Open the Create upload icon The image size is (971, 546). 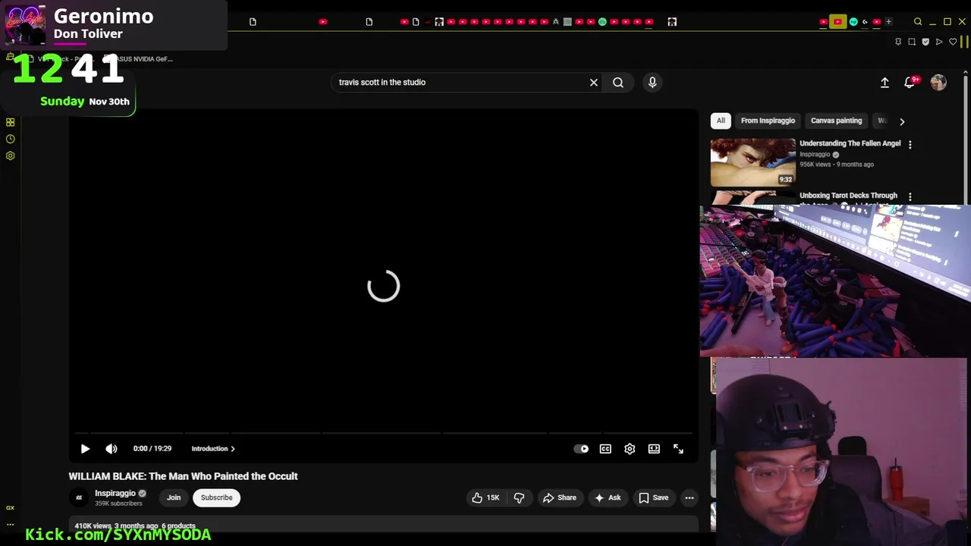885,83
